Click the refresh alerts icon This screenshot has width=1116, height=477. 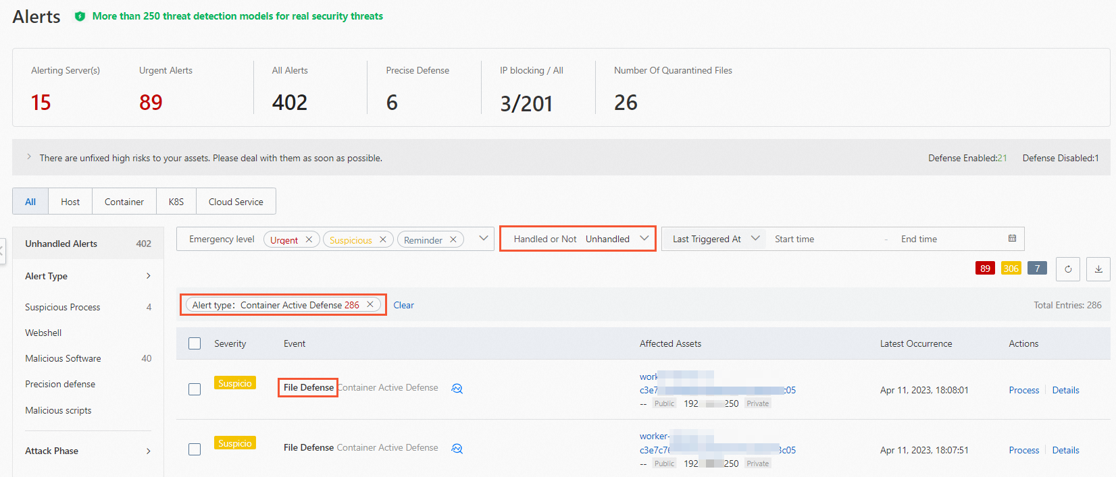pos(1068,269)
